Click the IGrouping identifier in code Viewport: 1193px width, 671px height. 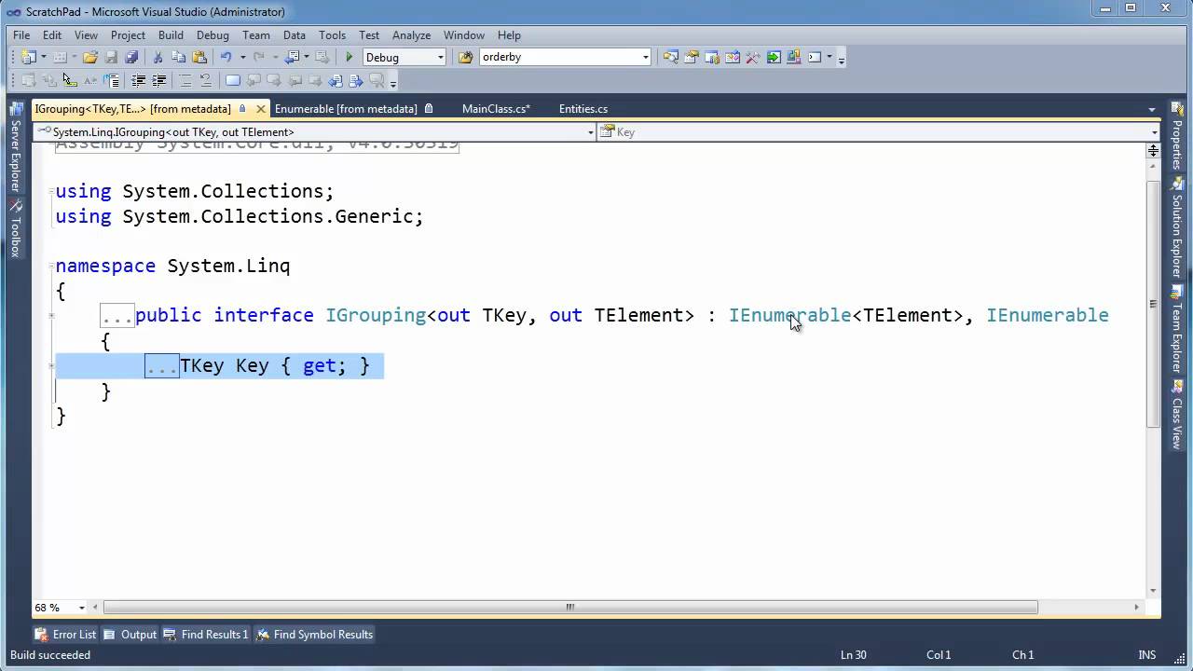click(x=376, y=316)
